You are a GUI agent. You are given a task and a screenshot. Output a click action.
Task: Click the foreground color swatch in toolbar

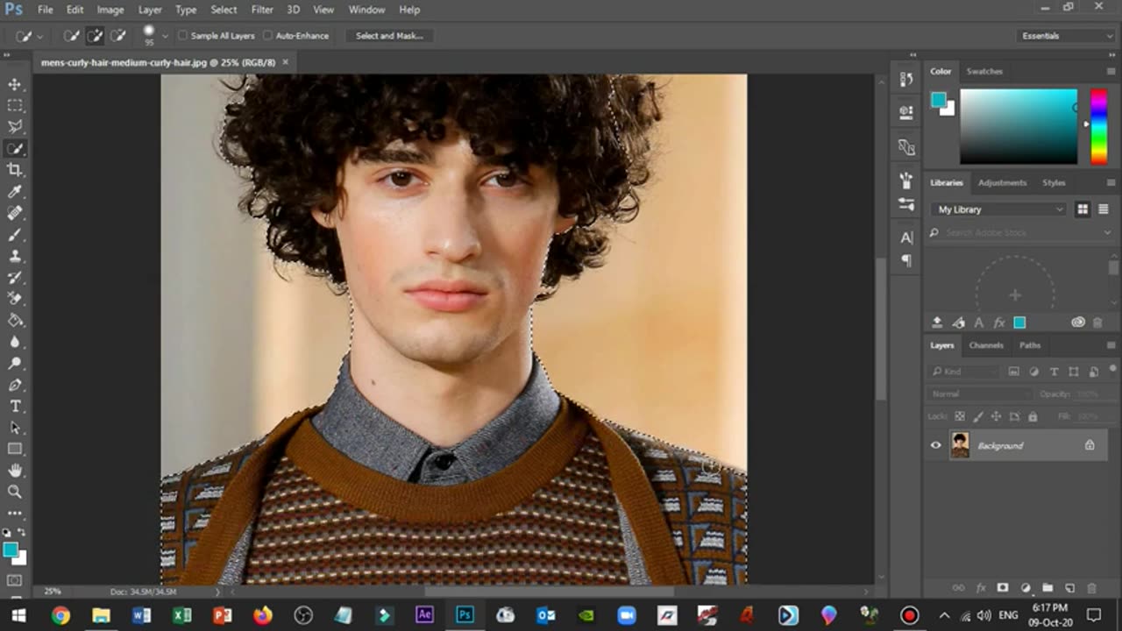click(10, 549)
